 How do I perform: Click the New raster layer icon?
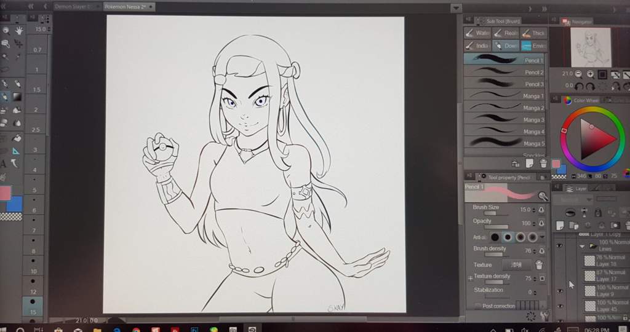click(x=560, y=226)
